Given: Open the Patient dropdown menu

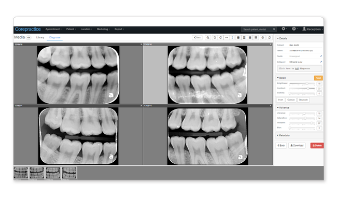Looking at the screenshot, I should tap(71, 29).
